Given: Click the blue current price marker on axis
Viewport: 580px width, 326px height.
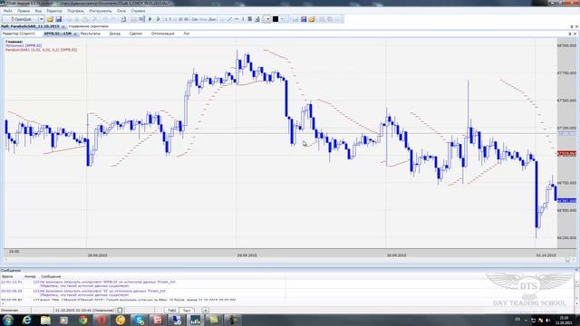Looking at the screenshot, I should tap(566, 200).
